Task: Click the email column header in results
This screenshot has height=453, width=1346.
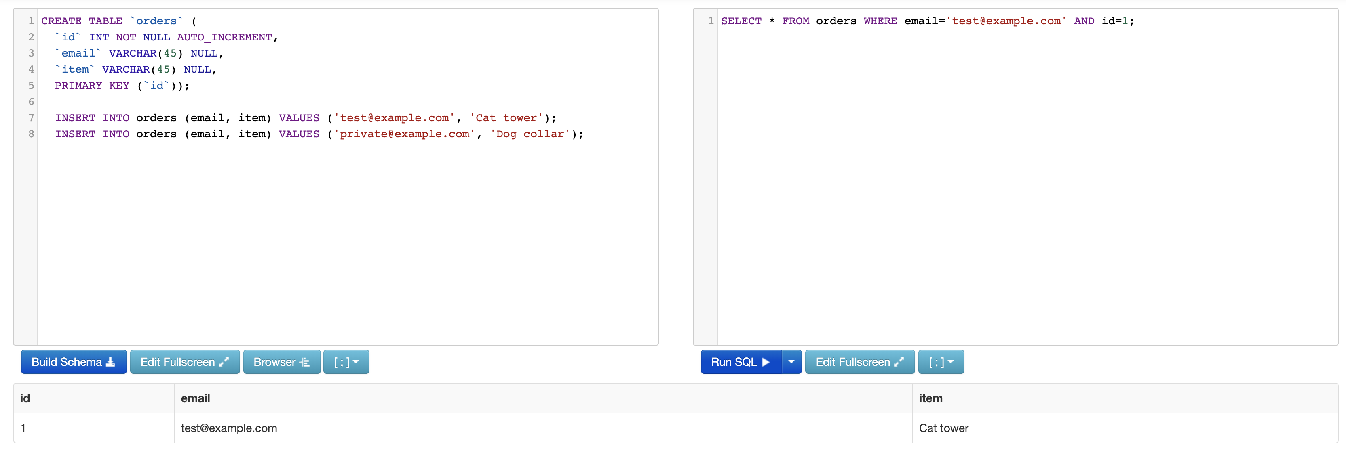Action: tap(195, 398)
